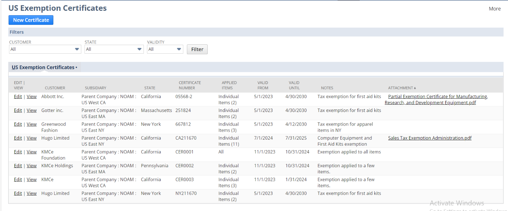Click the Valid Until column header
The image size is (508, 211).
(x=294, y=85)
